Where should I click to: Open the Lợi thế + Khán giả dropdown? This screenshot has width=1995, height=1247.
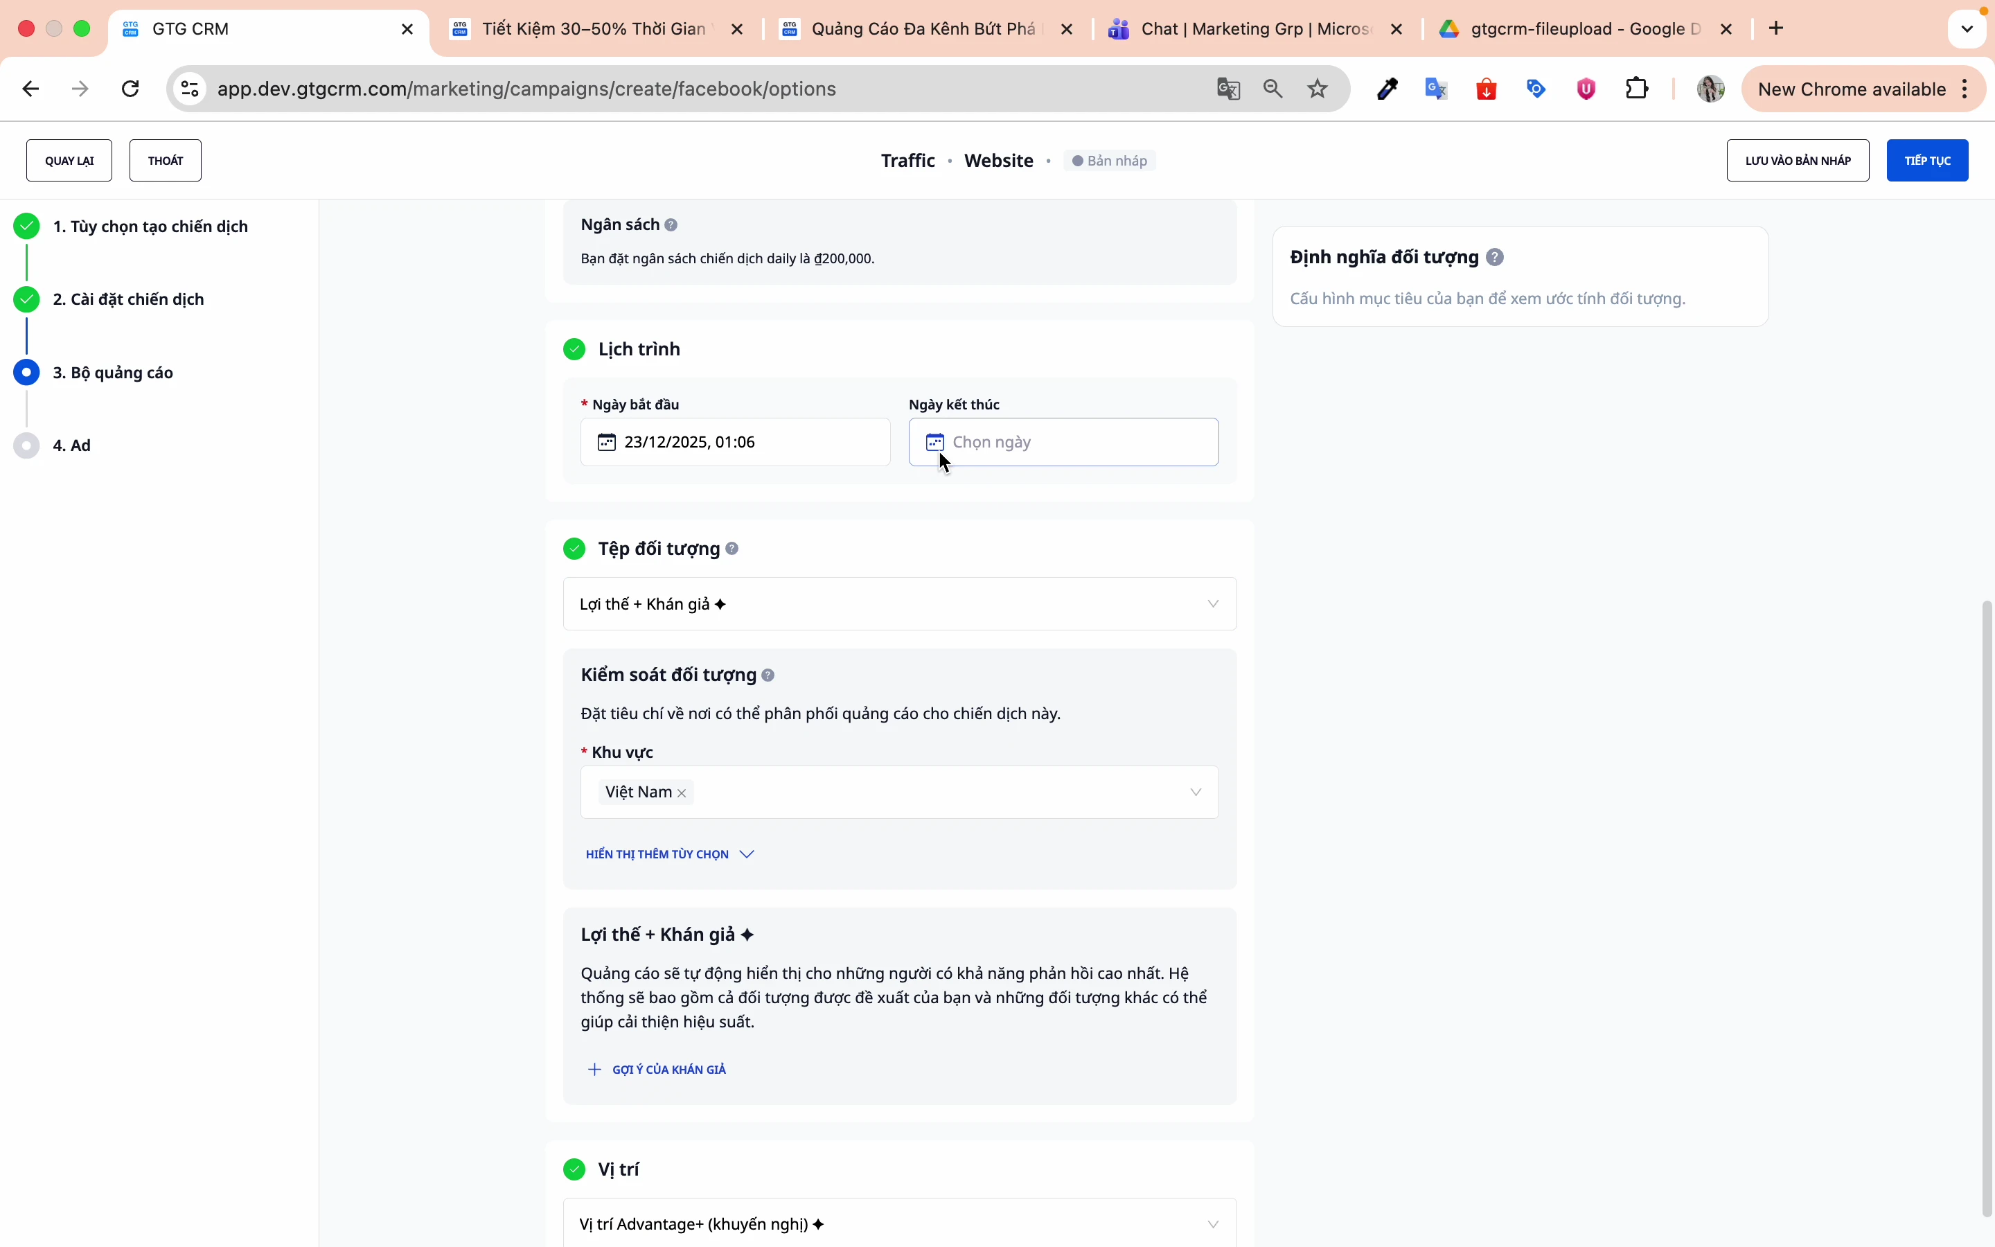point(899,605)
